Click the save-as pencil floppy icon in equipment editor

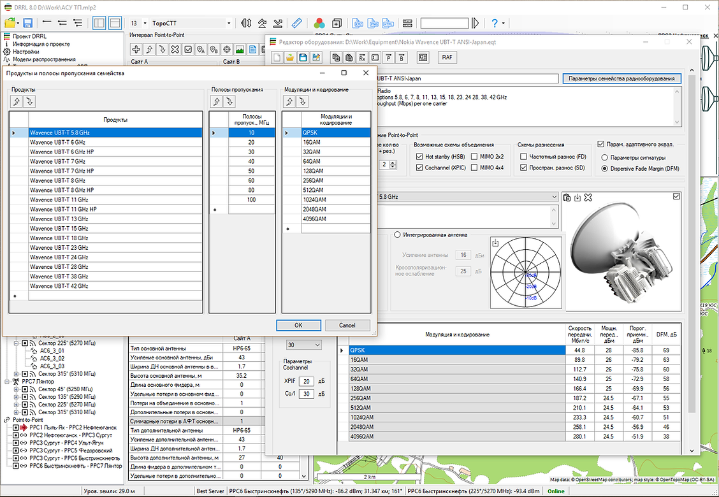(316, 57)
